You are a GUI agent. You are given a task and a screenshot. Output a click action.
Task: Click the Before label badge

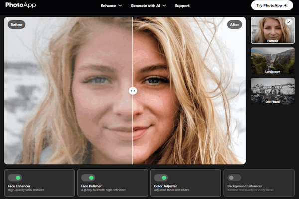tap(16, 24)
